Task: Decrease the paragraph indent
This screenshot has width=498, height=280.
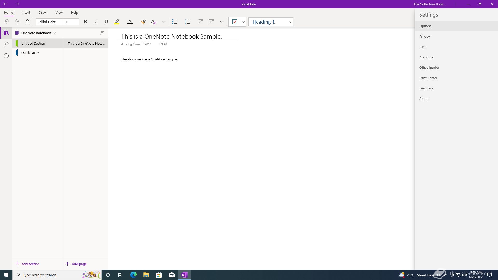Action: coord(201,22)
